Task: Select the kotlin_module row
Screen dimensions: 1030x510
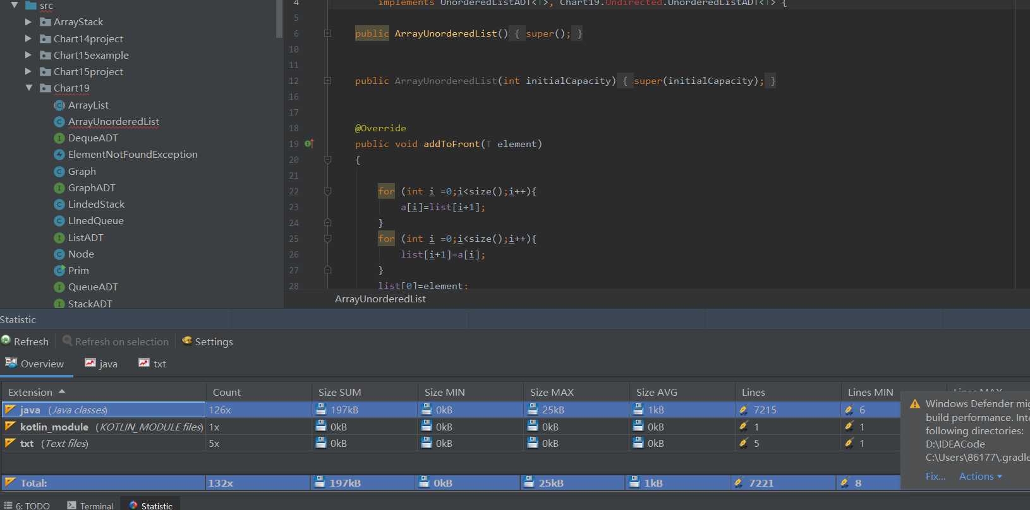Action: coord(451,427)
